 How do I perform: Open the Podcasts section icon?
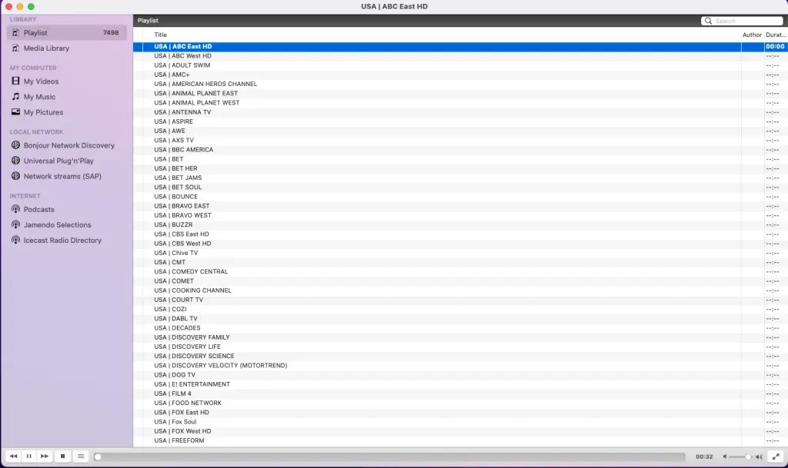15,209
